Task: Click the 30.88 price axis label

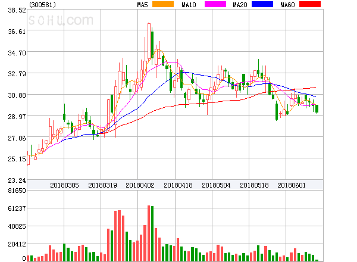Action: [x=17, y=95]
